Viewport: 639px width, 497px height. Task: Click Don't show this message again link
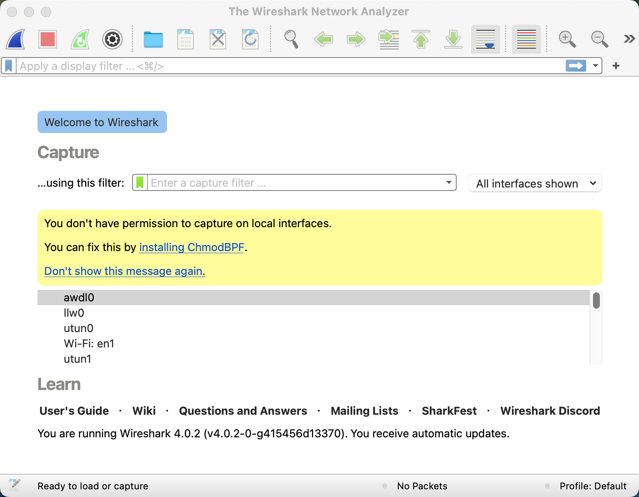pos(125,271)
